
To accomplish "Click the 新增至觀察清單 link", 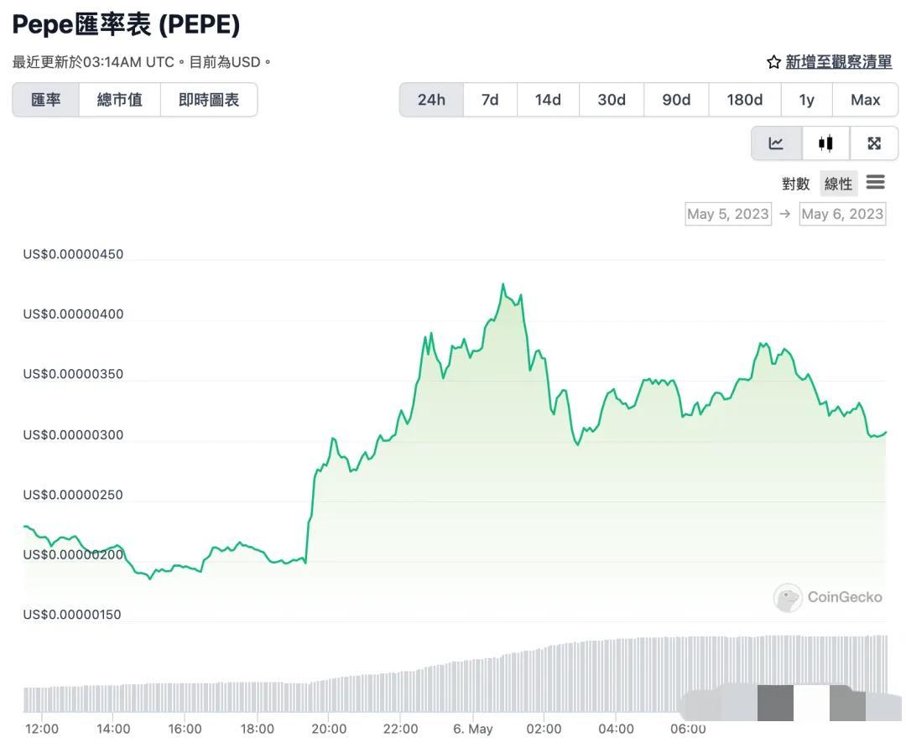I will coord(839,61).
